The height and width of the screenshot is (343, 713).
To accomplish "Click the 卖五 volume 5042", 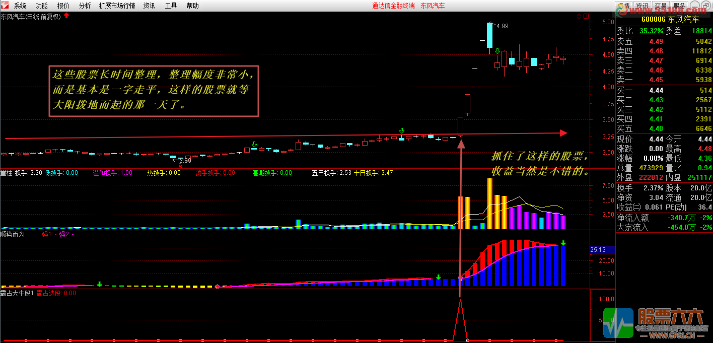I will point(703,41).
